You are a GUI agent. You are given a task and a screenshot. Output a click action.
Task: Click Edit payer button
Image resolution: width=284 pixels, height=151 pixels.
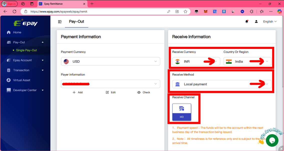pyautogui.click(x=111, y=92)
